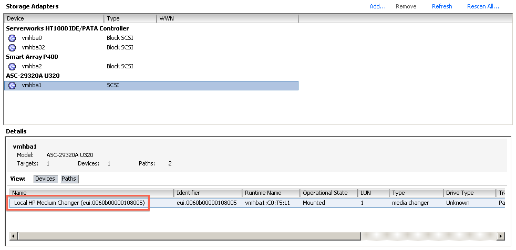Click left arrow of horizontal scrollbar
This screenshot has height=250, width=516.
click(x=14, y=236)
